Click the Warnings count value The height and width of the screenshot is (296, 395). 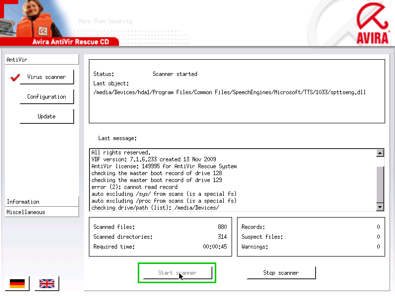point(378,247)
